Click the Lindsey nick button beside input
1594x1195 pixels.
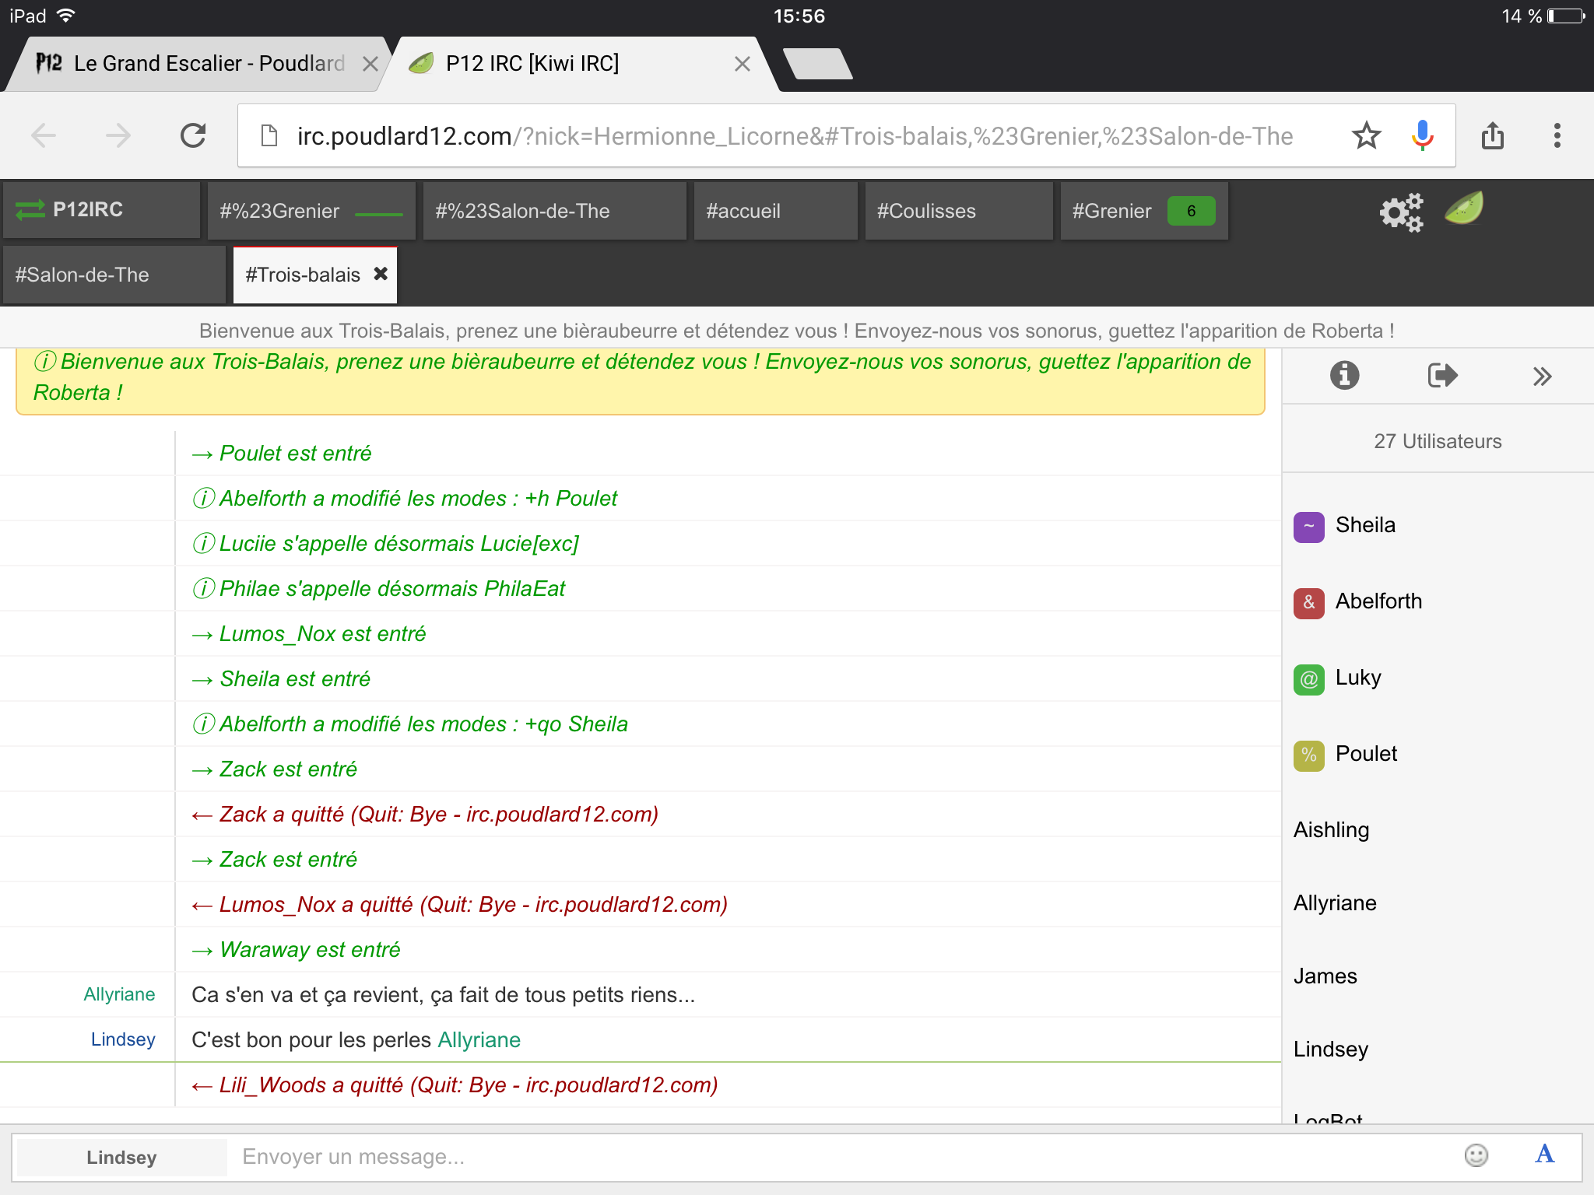[x=121, y=1157]
